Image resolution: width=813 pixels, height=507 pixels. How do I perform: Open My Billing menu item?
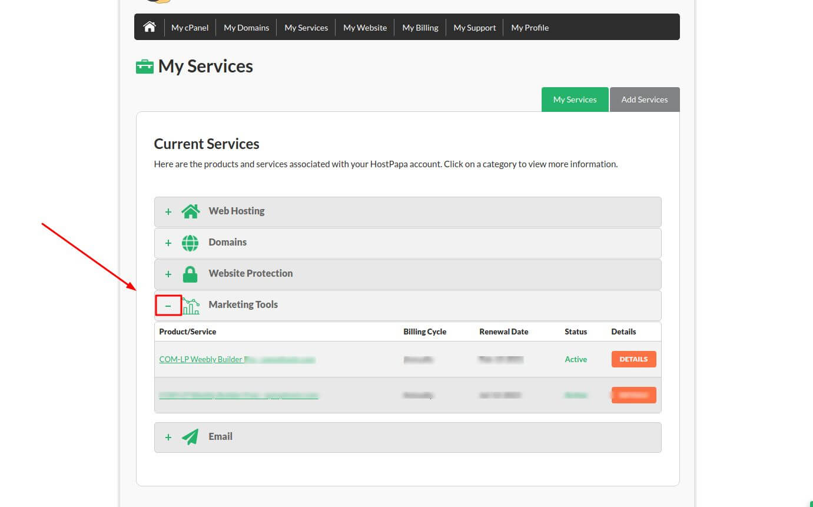tap(420, 28)
